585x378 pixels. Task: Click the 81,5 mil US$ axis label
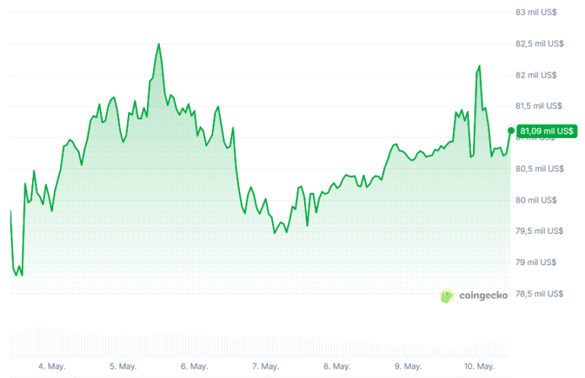[539, 106]
